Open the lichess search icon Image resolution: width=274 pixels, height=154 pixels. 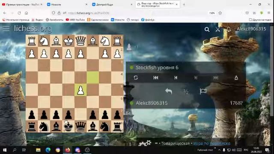click(207, 30)
